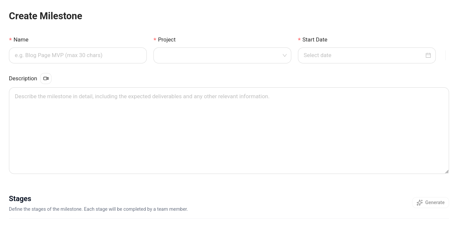Click the video camera icon beside Description
The height and width of the screenshot is (229, 463).
[x=46, y=79]
